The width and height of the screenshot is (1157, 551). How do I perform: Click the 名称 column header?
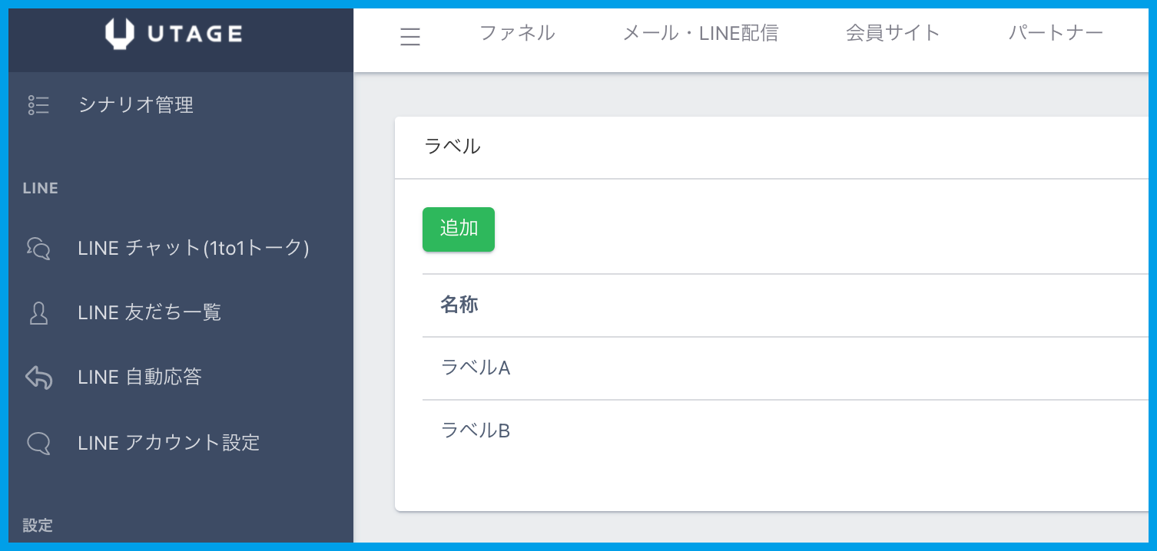[459, 305]
